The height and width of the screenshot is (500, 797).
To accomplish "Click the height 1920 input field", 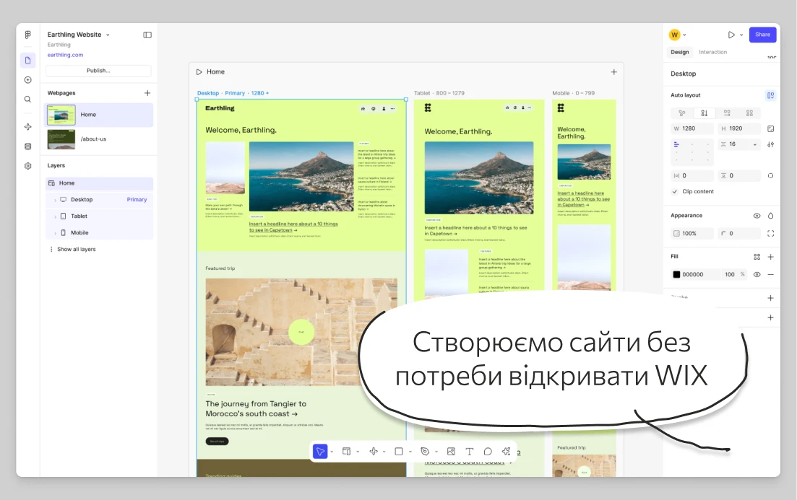I will coord(739,129).
